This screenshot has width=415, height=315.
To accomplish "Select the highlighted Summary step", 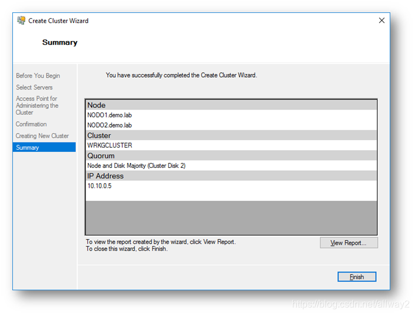I will click(44, 147).
